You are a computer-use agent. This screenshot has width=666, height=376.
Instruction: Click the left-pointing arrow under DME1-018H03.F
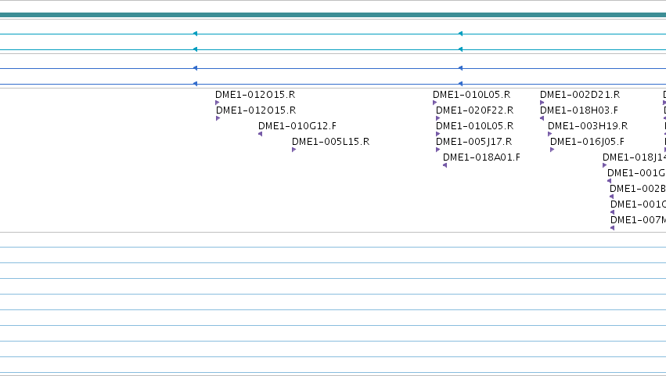pyautogui.click(x=542, y=118)
